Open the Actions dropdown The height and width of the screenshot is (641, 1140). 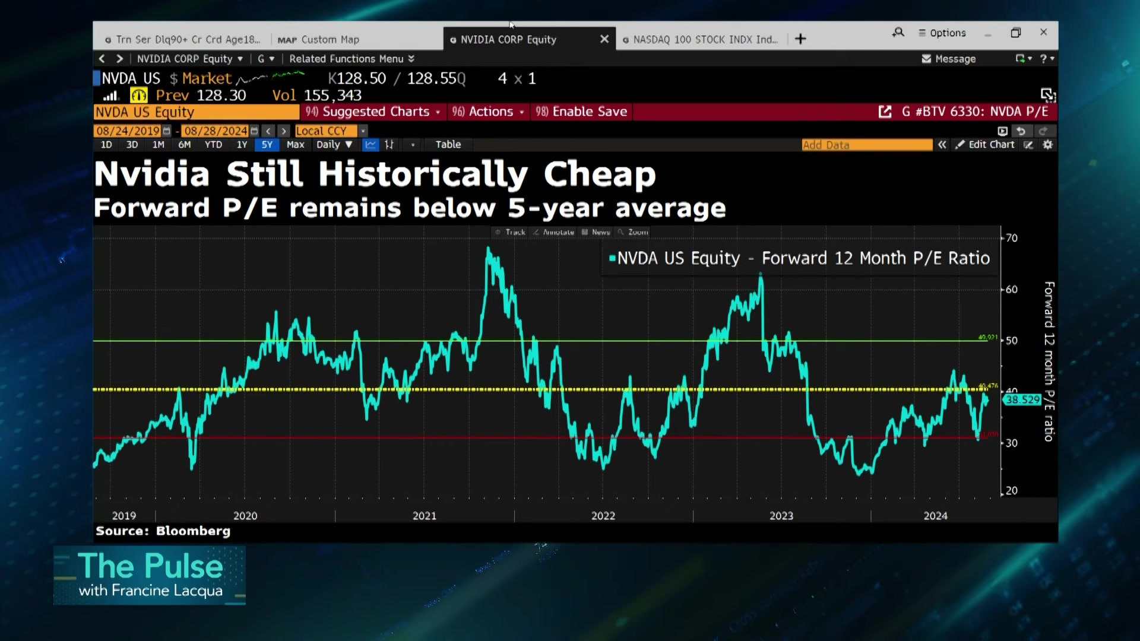(x=488, y=112)
